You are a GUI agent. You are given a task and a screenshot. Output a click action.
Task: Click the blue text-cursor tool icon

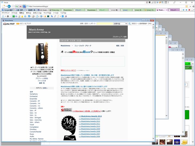tap(37, 16)
